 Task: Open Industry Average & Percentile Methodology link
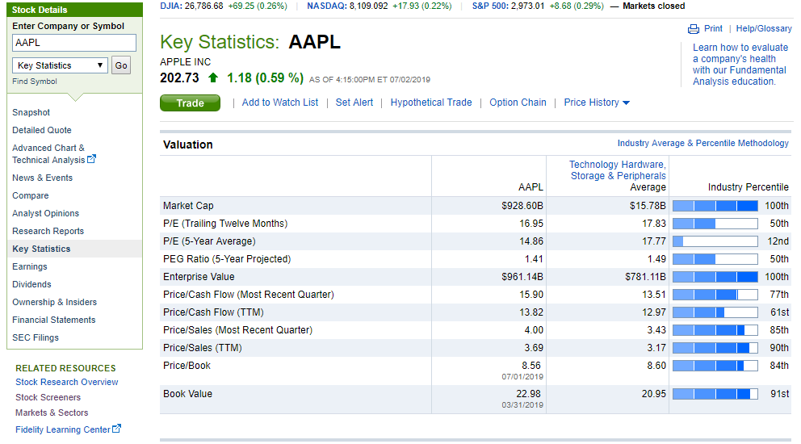pyautogui.click(x=702, y=143)
